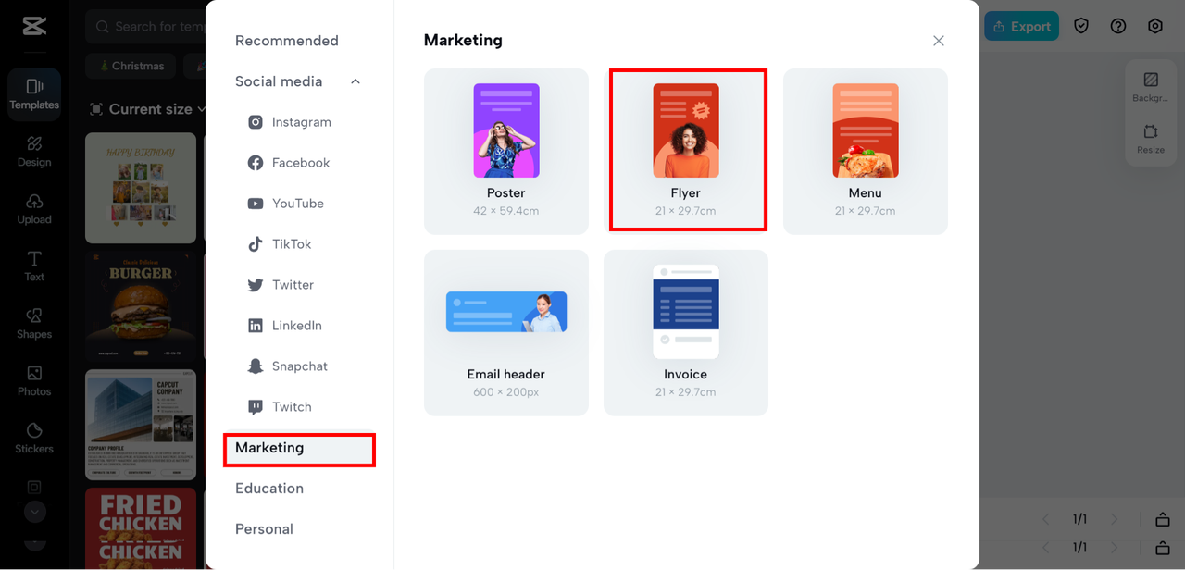Choose the Invoice template size

tap(686, 332)
